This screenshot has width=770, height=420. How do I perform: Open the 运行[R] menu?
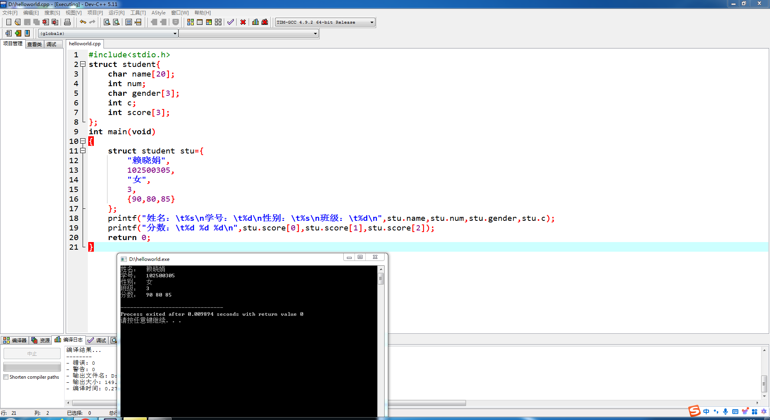pyautogui.click(x=116, y=13)
